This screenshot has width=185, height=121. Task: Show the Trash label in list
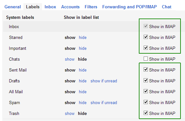click(70, 113)
